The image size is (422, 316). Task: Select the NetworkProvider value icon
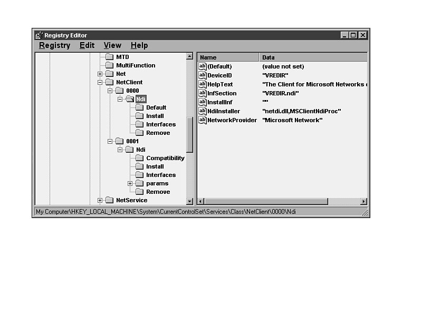202,120
